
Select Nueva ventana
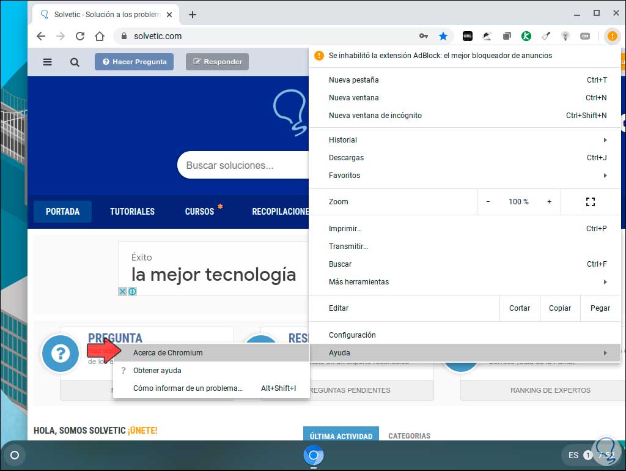[x=465, y=97]
